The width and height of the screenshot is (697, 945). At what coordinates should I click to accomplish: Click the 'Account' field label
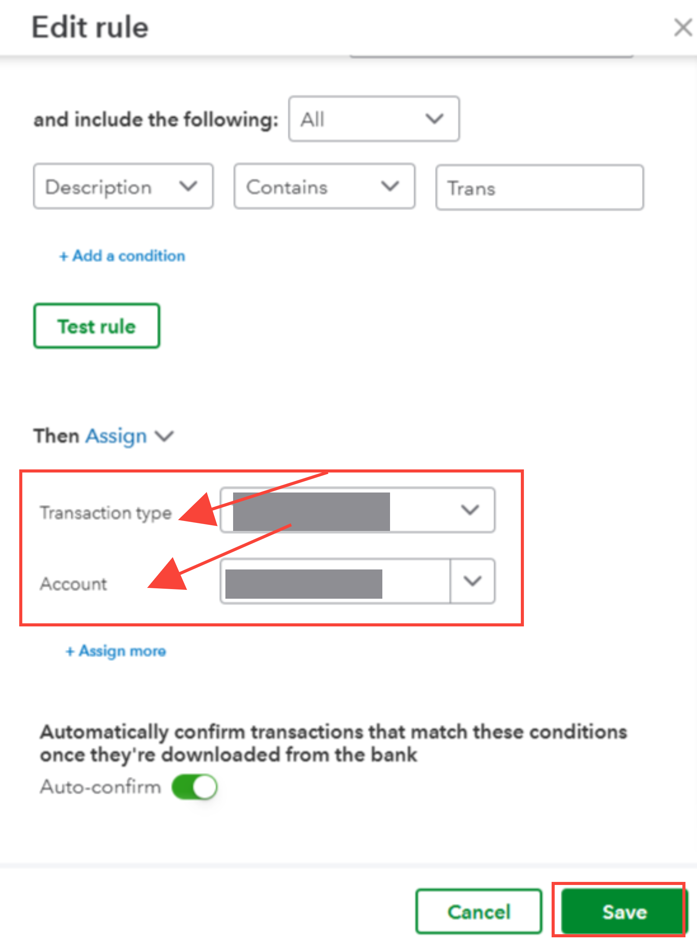pyautogui.click(x=73, y=584)
